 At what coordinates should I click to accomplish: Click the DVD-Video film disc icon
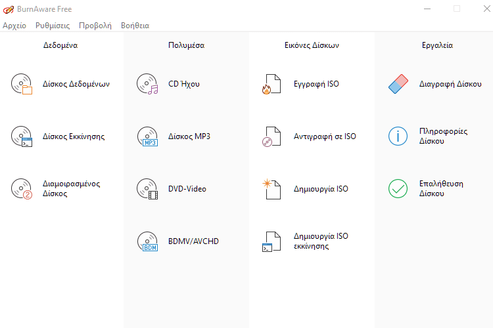(147, 189)
